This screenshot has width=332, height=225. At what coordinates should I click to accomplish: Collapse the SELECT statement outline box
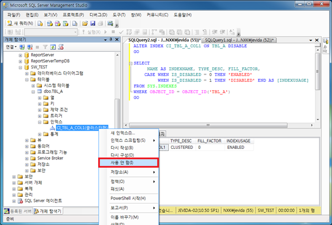(x=131, y=63)
